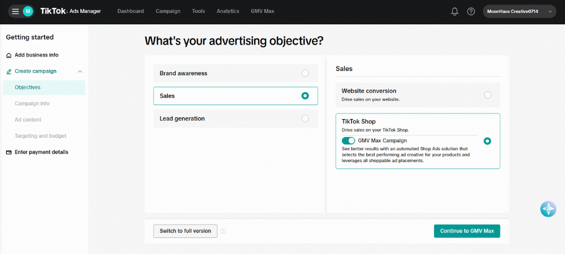Click the notifications bell icon
Image resolution: width=565 pixels, height=254 pixels.
454,11
